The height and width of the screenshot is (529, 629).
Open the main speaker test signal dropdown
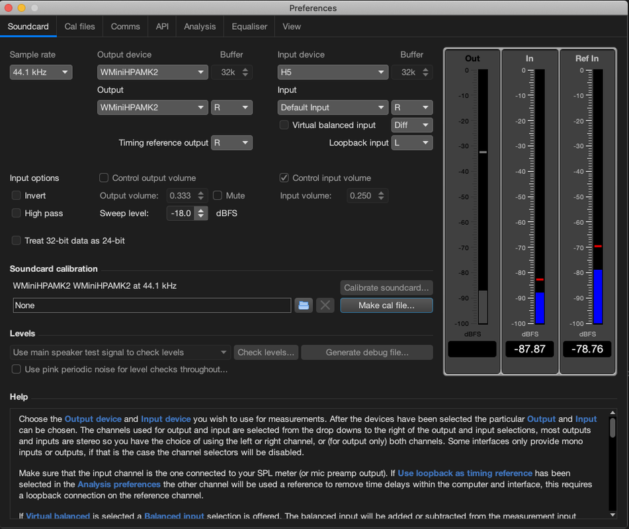click(120, 352)
